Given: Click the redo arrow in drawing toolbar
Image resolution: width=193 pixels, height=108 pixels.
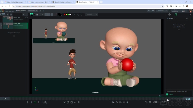Looking at the screenshot, I should click(x=81, y=14).
